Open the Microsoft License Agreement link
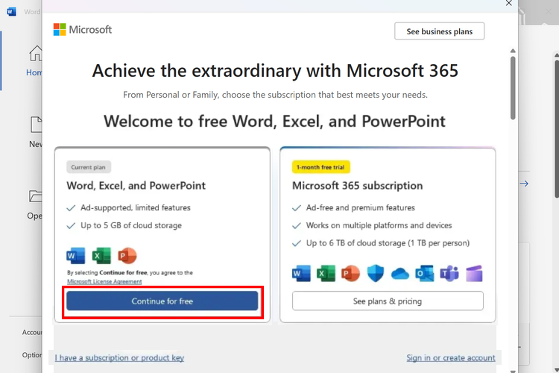The height and width of the screenshot is (373, 559). point(104,282)
